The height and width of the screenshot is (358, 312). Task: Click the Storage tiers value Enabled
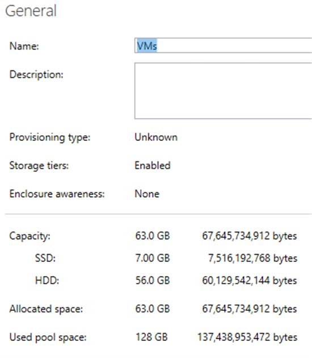tap(153, 165)
